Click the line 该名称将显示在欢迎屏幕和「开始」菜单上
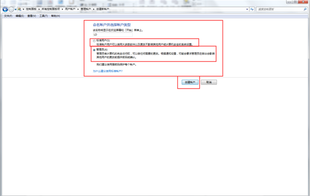 [x=118, y=30]
